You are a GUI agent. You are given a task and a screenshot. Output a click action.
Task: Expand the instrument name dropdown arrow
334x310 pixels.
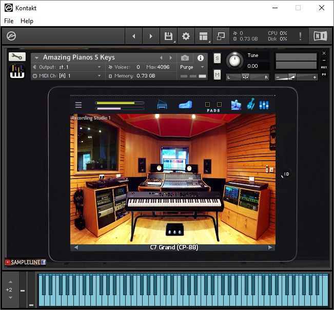(x=36, y=57)
